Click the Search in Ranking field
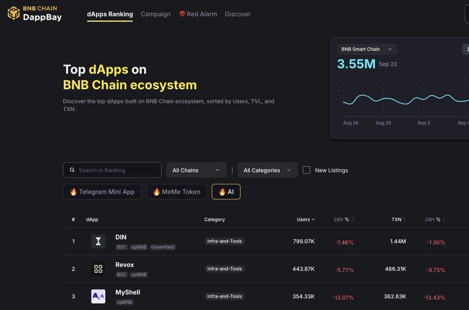Screen dimensions: 469x310 click(112, 170)
